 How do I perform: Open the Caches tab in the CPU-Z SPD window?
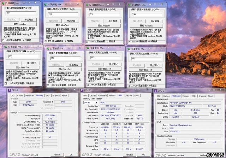tap(93, 96)
